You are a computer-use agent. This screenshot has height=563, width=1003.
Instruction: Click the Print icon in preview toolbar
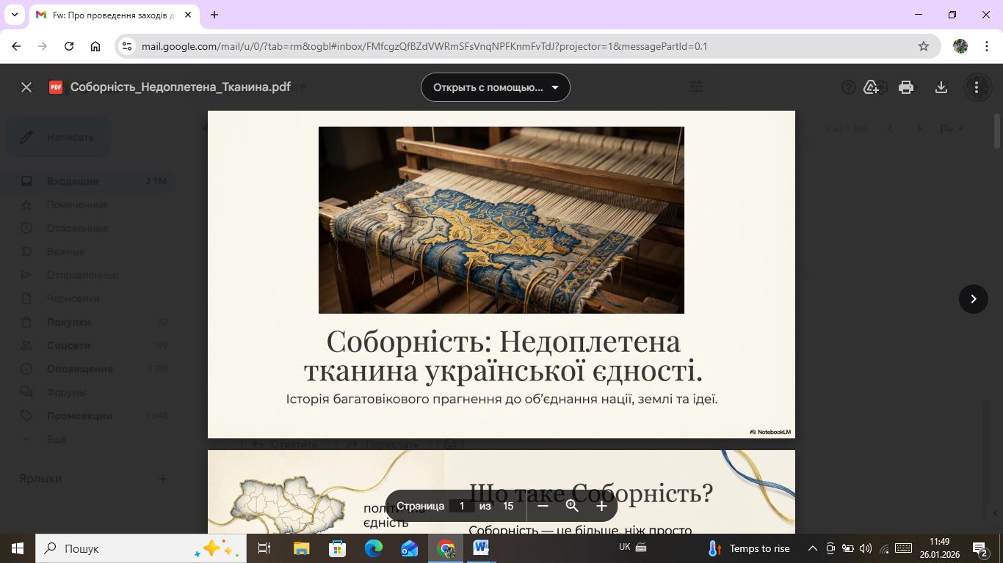[x=906, y=87]
